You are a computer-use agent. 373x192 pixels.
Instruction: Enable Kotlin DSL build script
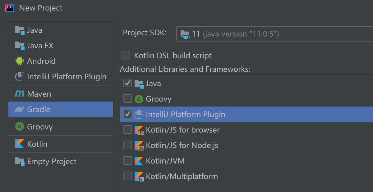pyautogui.click(x=126, y=55)
